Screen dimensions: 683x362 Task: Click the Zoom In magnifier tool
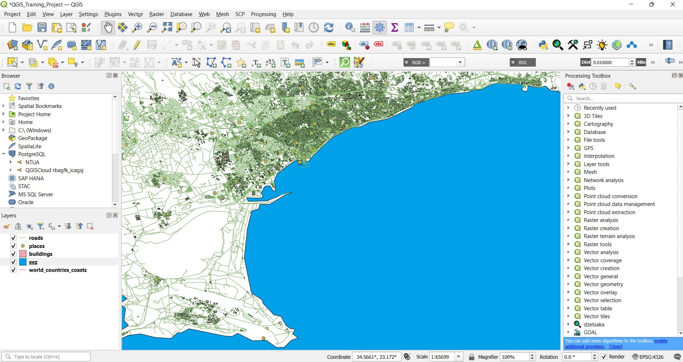[137, 27]
